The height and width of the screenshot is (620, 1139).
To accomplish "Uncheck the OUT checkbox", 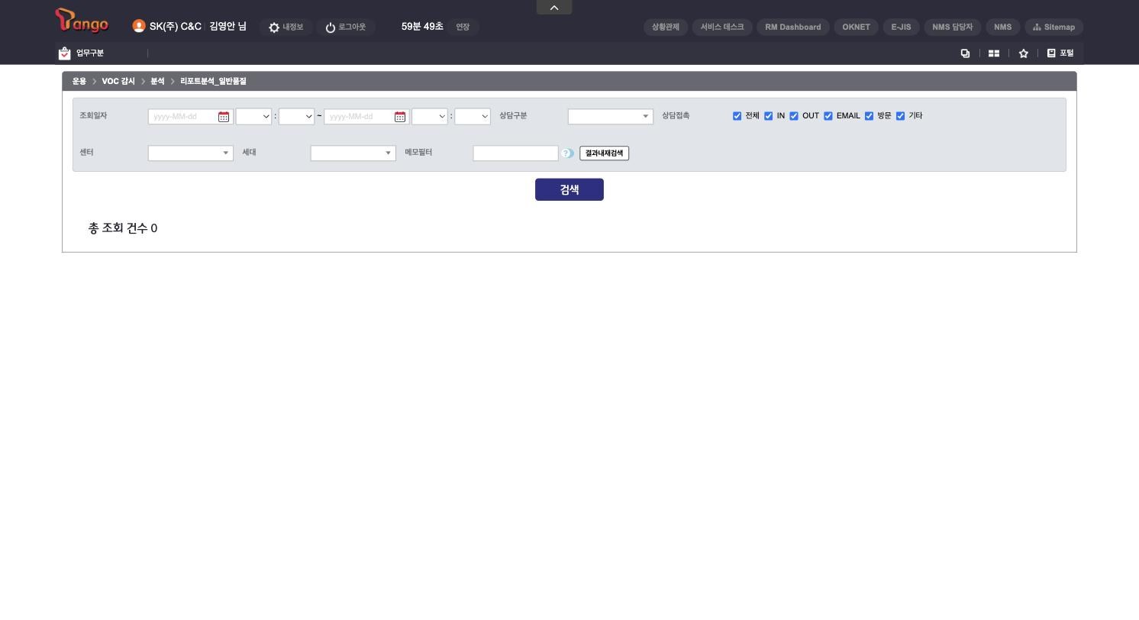I will coord(794,116).
